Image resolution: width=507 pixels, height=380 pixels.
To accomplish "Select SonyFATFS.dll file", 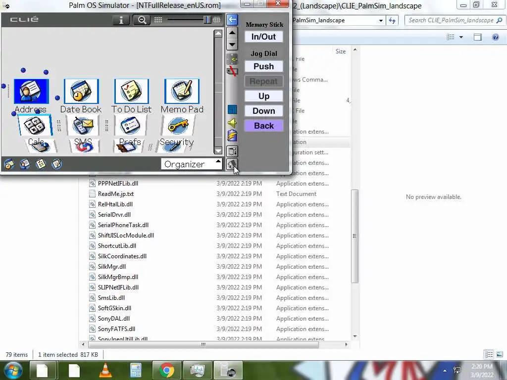I will pyautogui.click(x=116, y=329).
